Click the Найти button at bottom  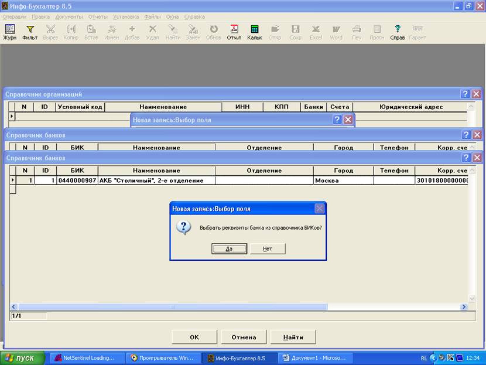[293, 337]
